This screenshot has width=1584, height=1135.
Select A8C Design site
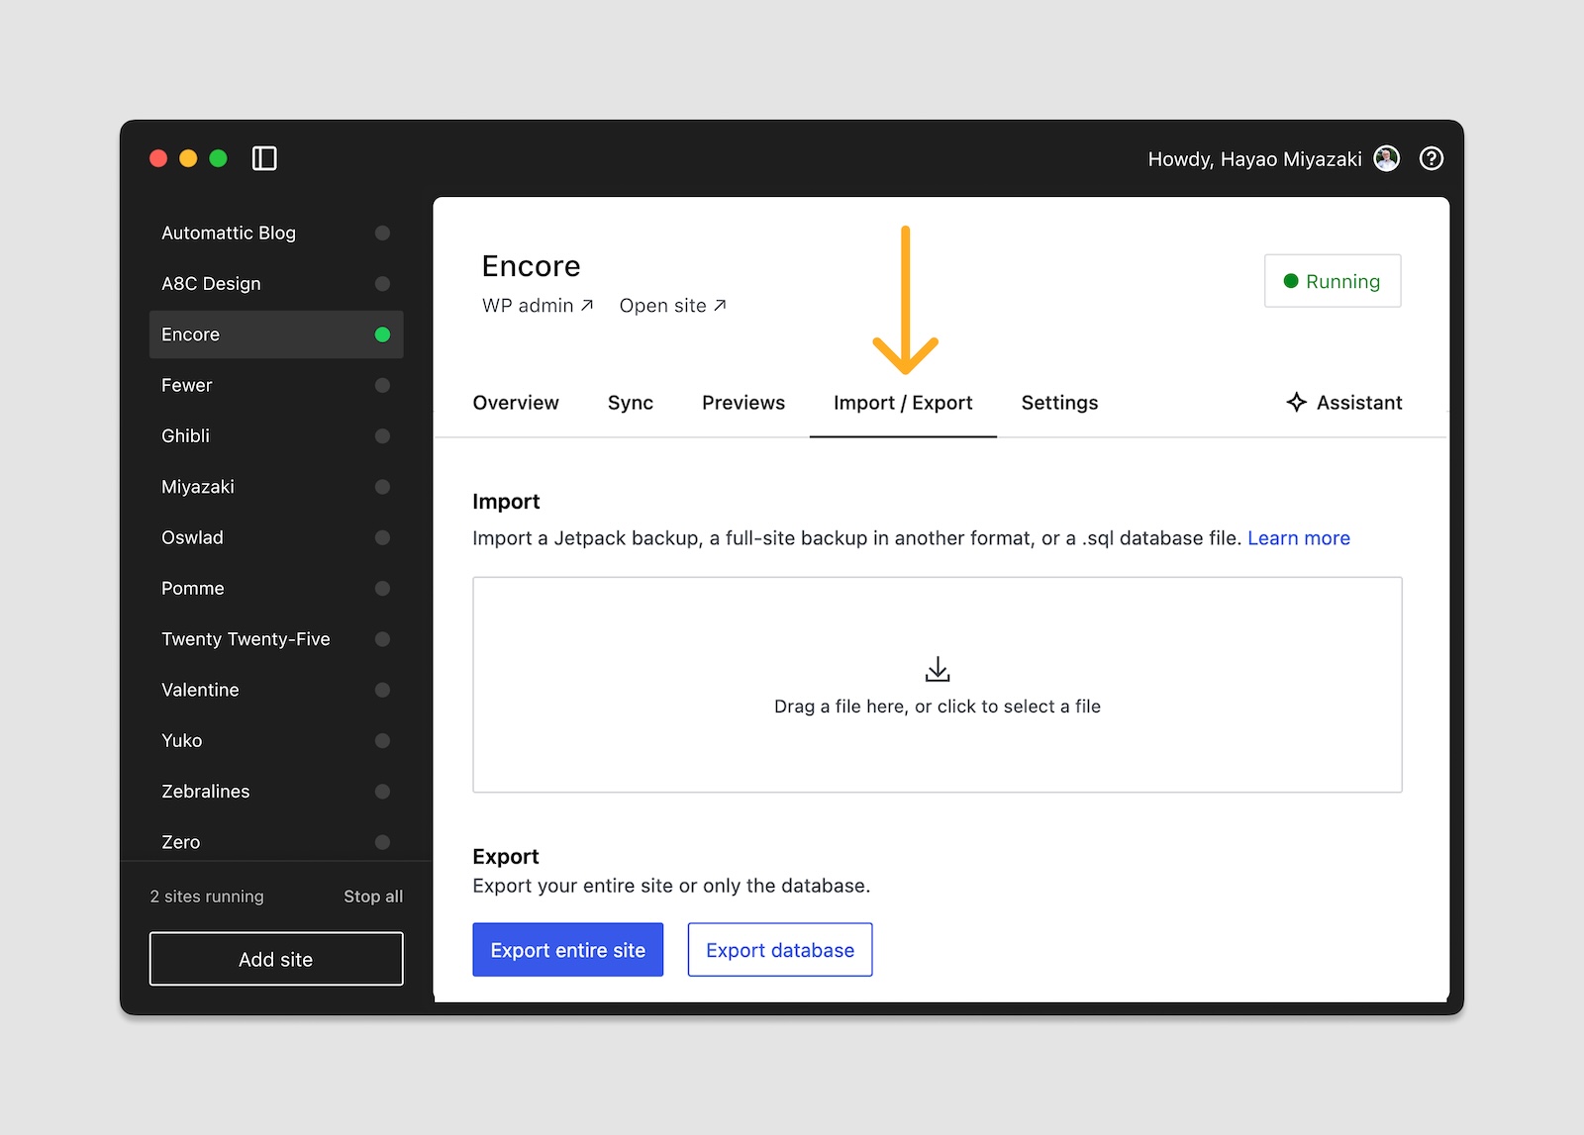click(276, 284)
